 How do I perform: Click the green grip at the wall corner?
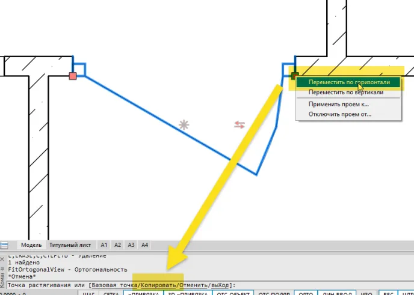(295, 76)
